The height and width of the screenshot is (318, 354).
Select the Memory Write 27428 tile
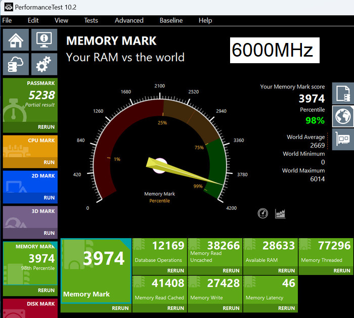[x=215, y=290]
